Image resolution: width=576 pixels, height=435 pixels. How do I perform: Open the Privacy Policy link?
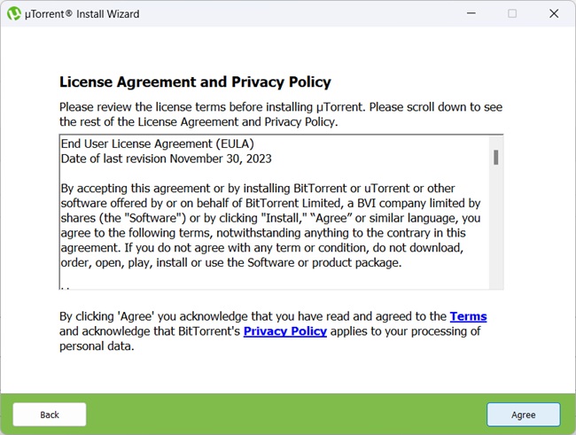(x=285, y=331)
